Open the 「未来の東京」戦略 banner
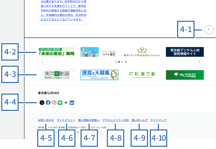This screenshot has height=149, width=216. [x=57, y=52]
